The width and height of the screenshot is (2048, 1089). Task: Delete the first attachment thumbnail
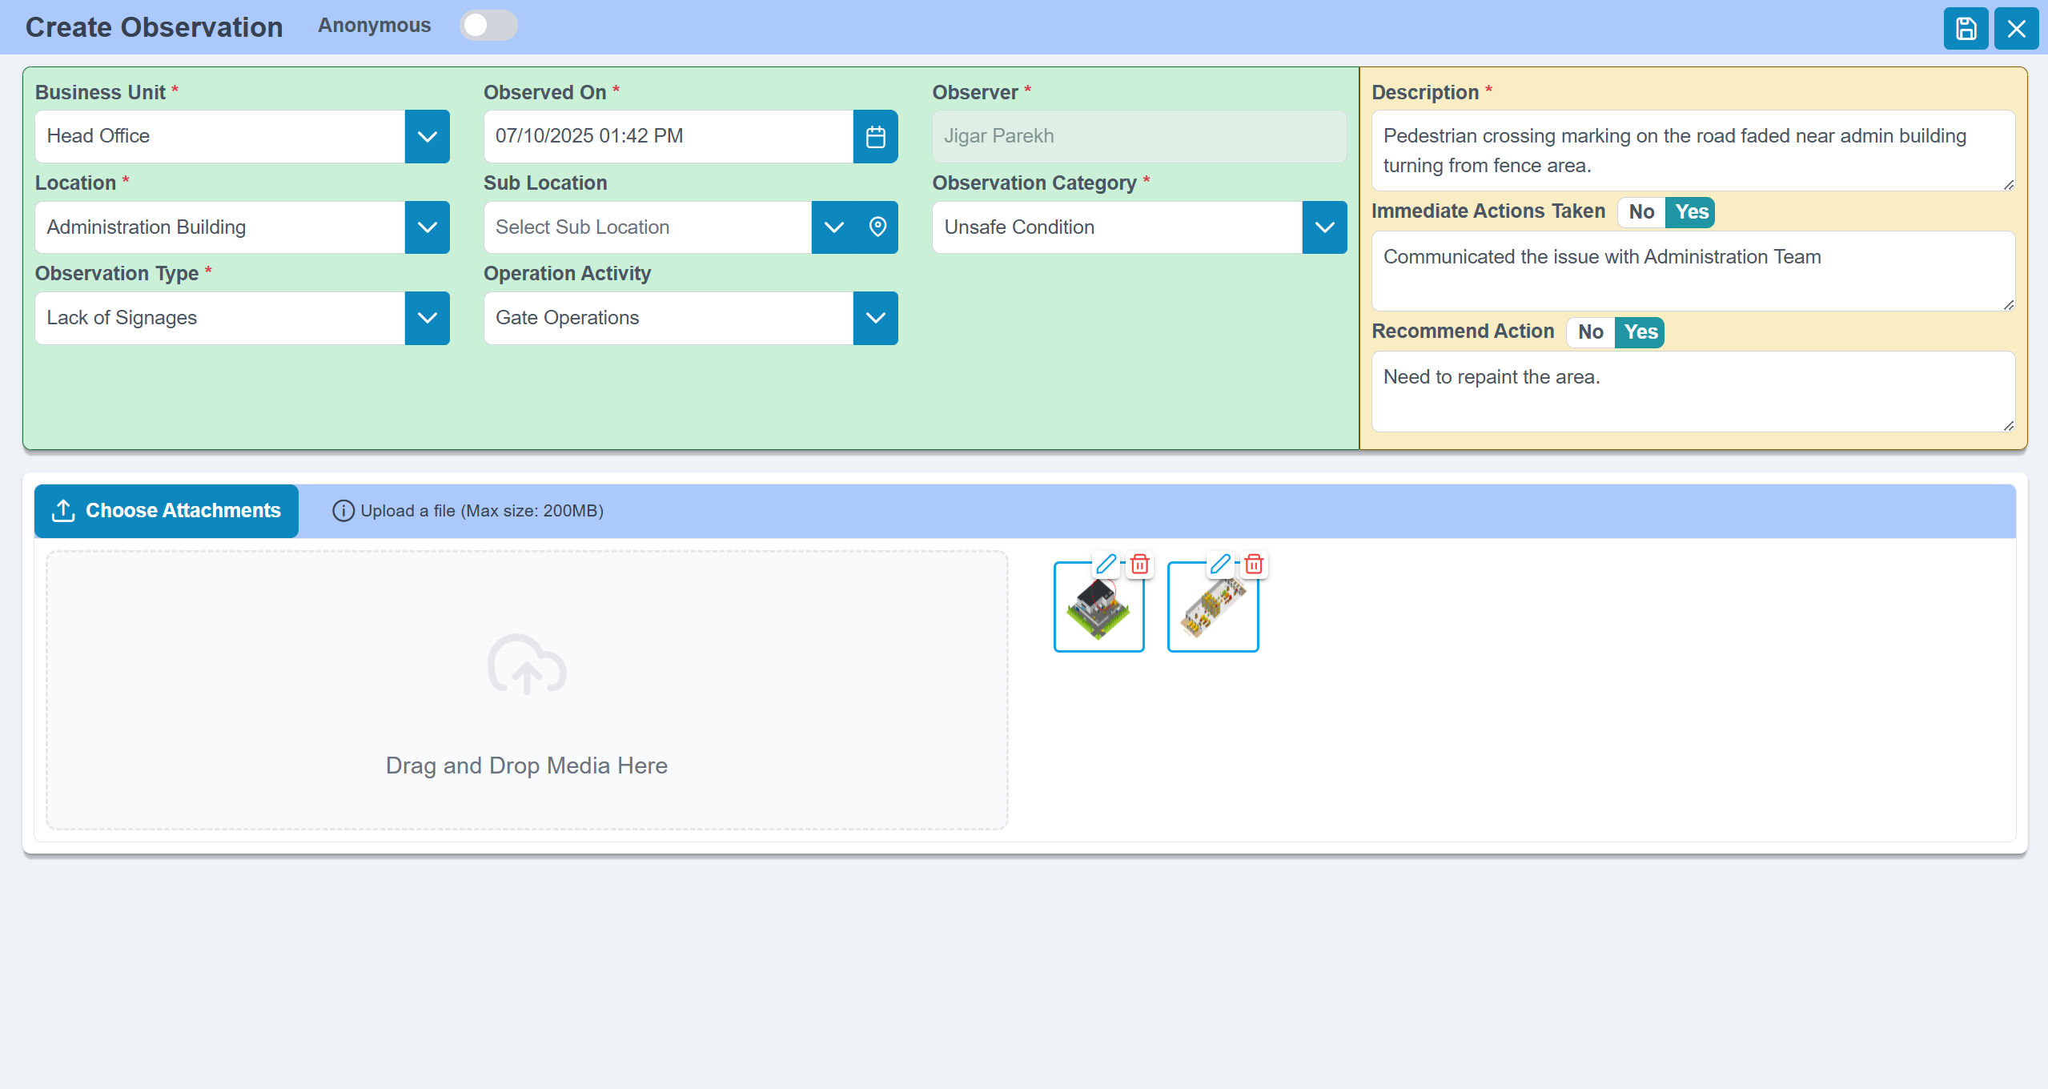click(1140, 565)
